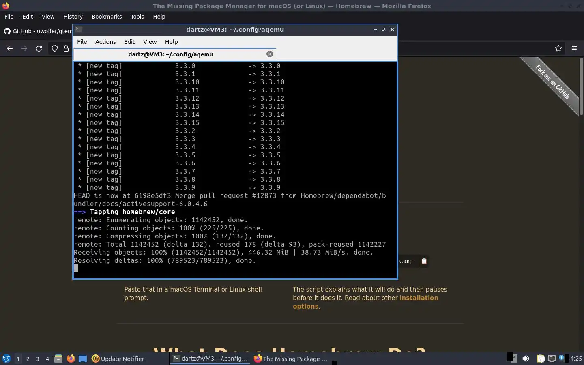
Task: Open the terminal Edit menu
Action: (x=129, y=42)
